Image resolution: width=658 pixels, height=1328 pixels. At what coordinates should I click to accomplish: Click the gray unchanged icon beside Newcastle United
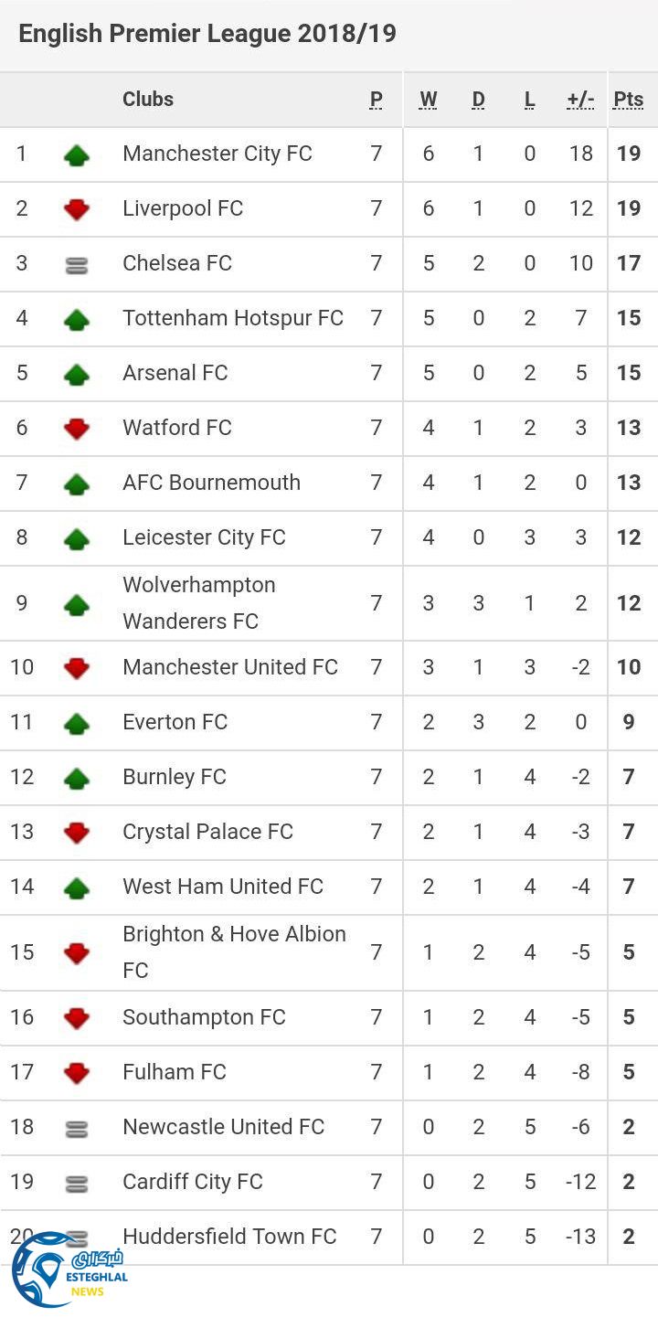click(77, 1129)
